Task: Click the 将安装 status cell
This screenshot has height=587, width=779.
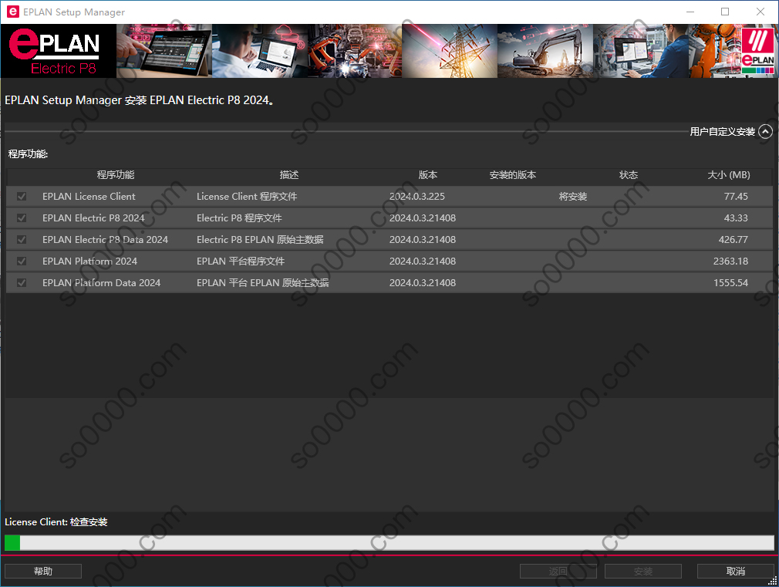Action: [573, 197]
